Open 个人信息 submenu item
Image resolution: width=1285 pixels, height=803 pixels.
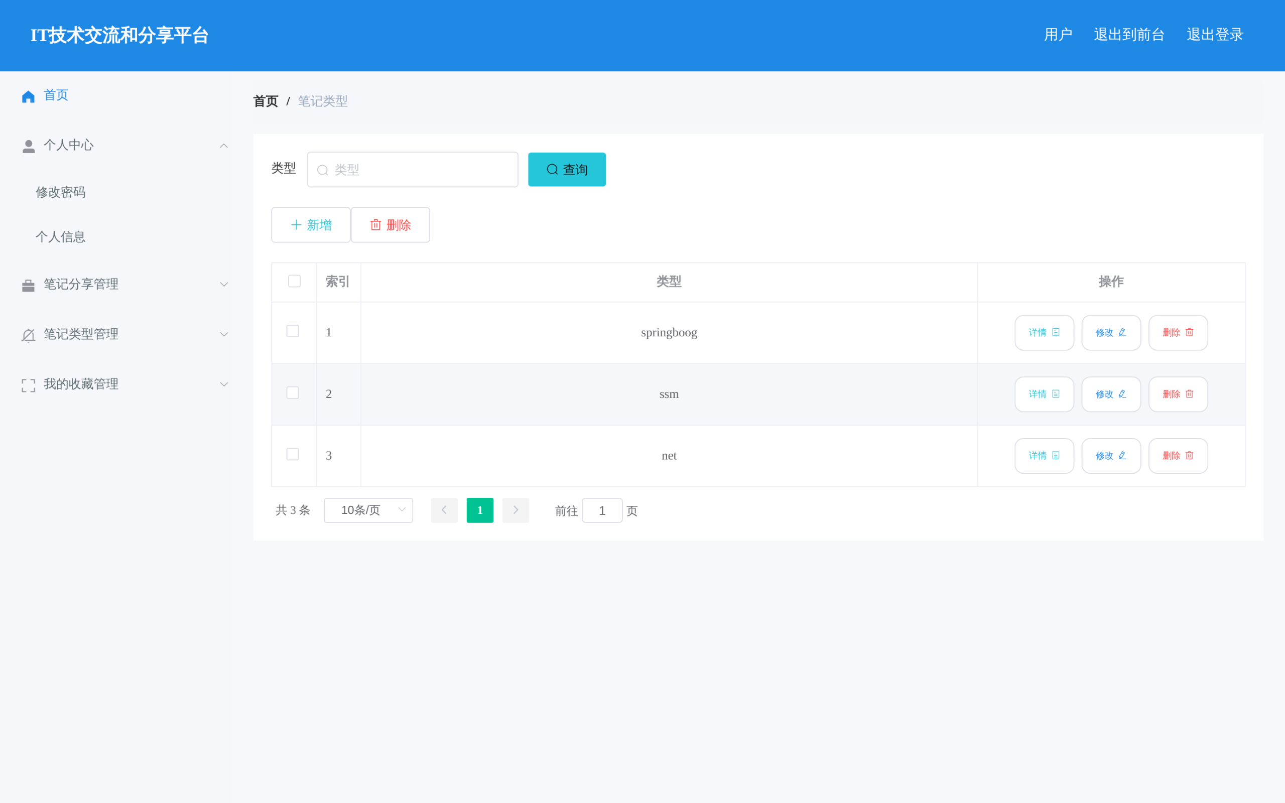coord(61,237)
